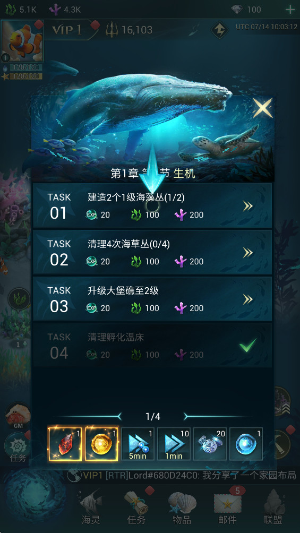Close the chapter task panel
The width and height of the screenshot is (300, 533).
click(263, 108)
